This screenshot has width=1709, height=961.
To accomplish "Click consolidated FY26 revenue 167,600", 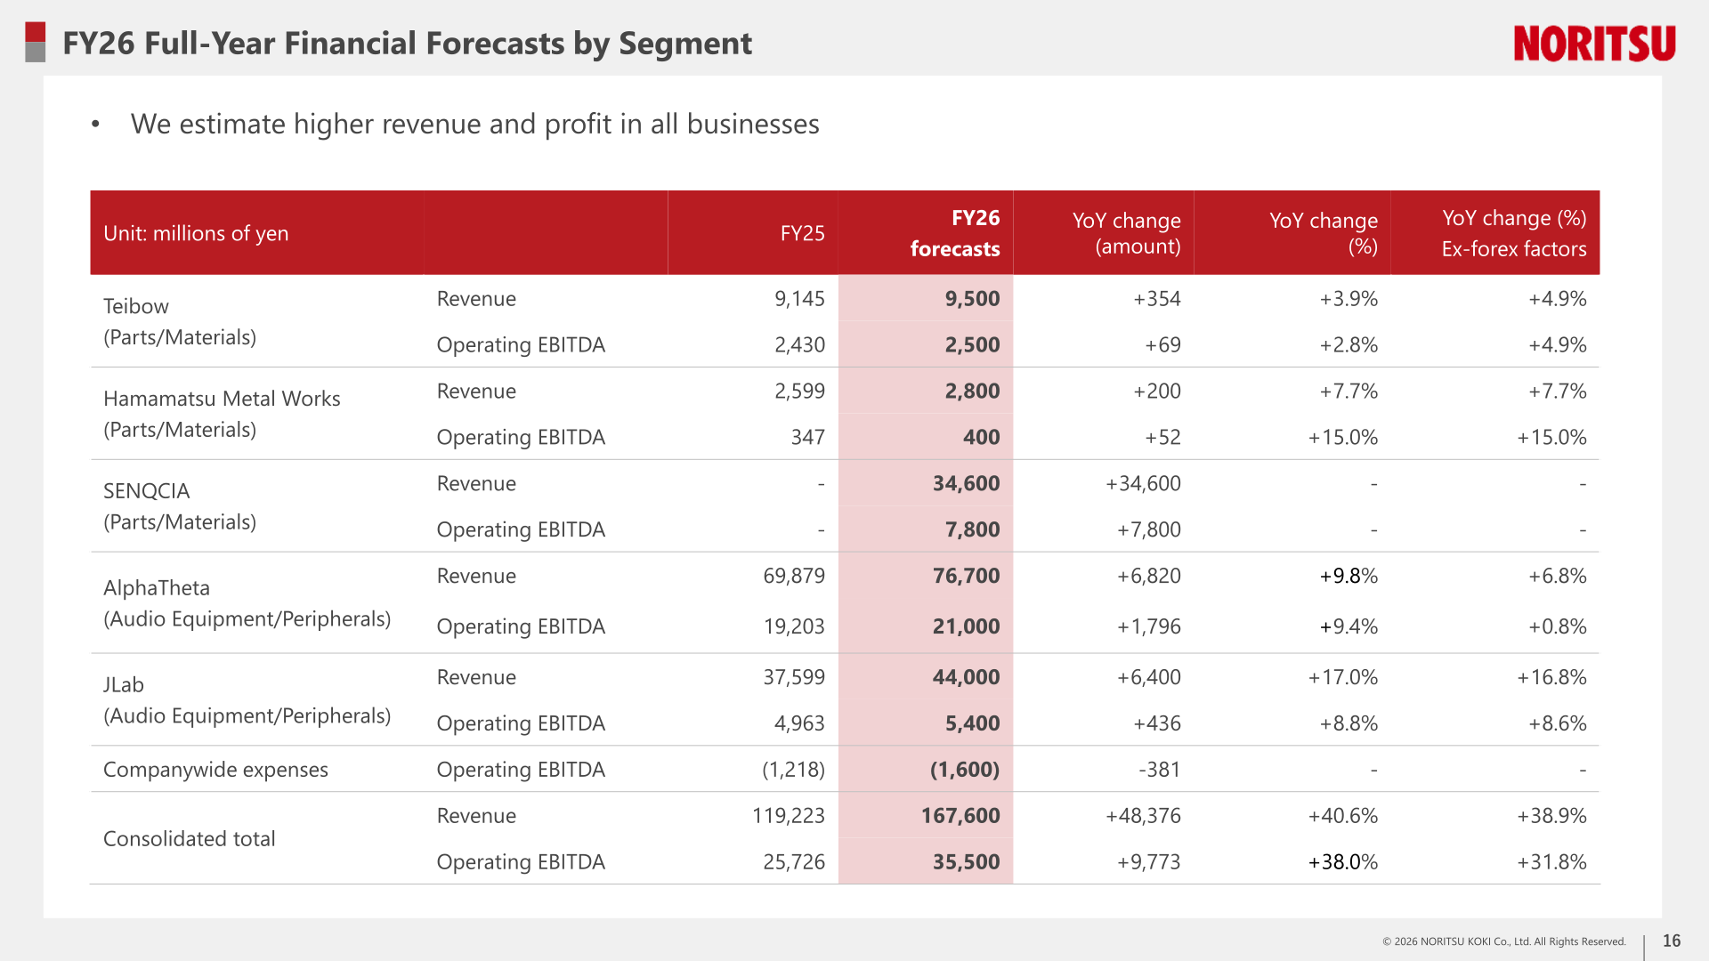I will click(x=960, y=817).
